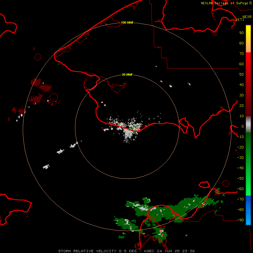
Task: Click the "-40" value on the velocity scale
Action: click(x=240, y=168)
